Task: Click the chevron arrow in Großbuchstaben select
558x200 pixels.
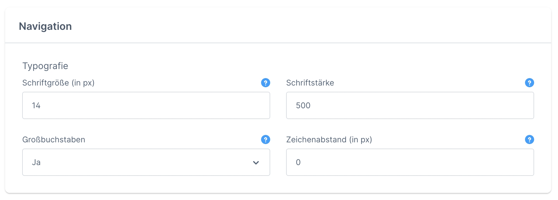Action: (256, 163)
